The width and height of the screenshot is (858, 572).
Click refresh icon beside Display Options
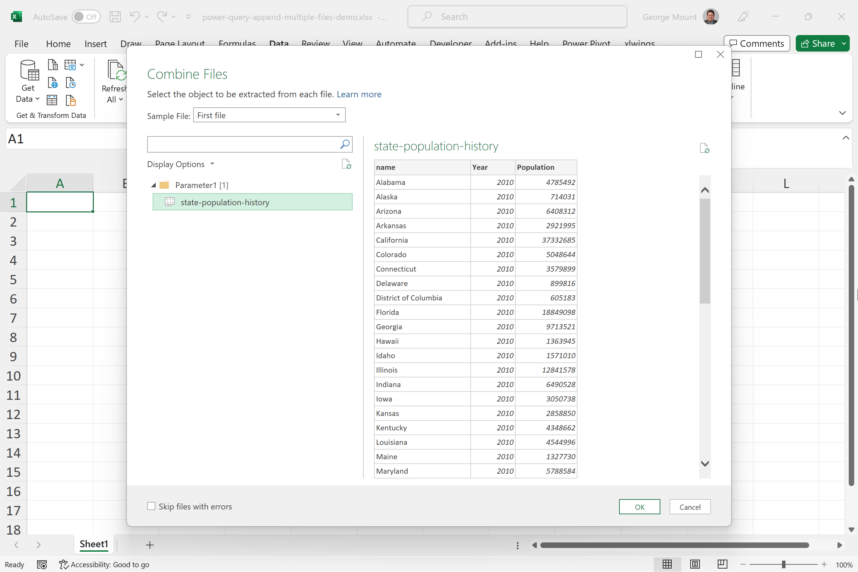[x=346, y=164]
